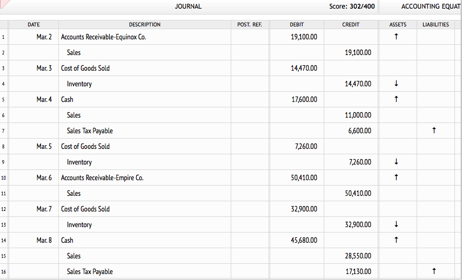Viewport: 462px width, 280px height.
Task: Click the LIABILITIES column header
Action: coord(436,25)
